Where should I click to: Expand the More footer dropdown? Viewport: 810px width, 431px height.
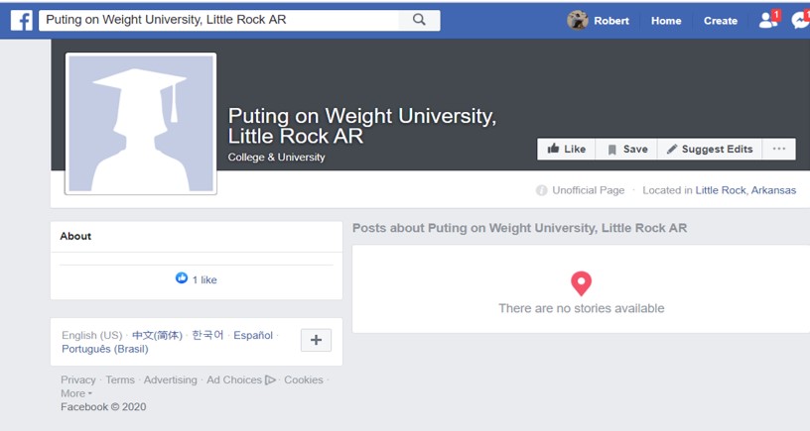[75, 393]
